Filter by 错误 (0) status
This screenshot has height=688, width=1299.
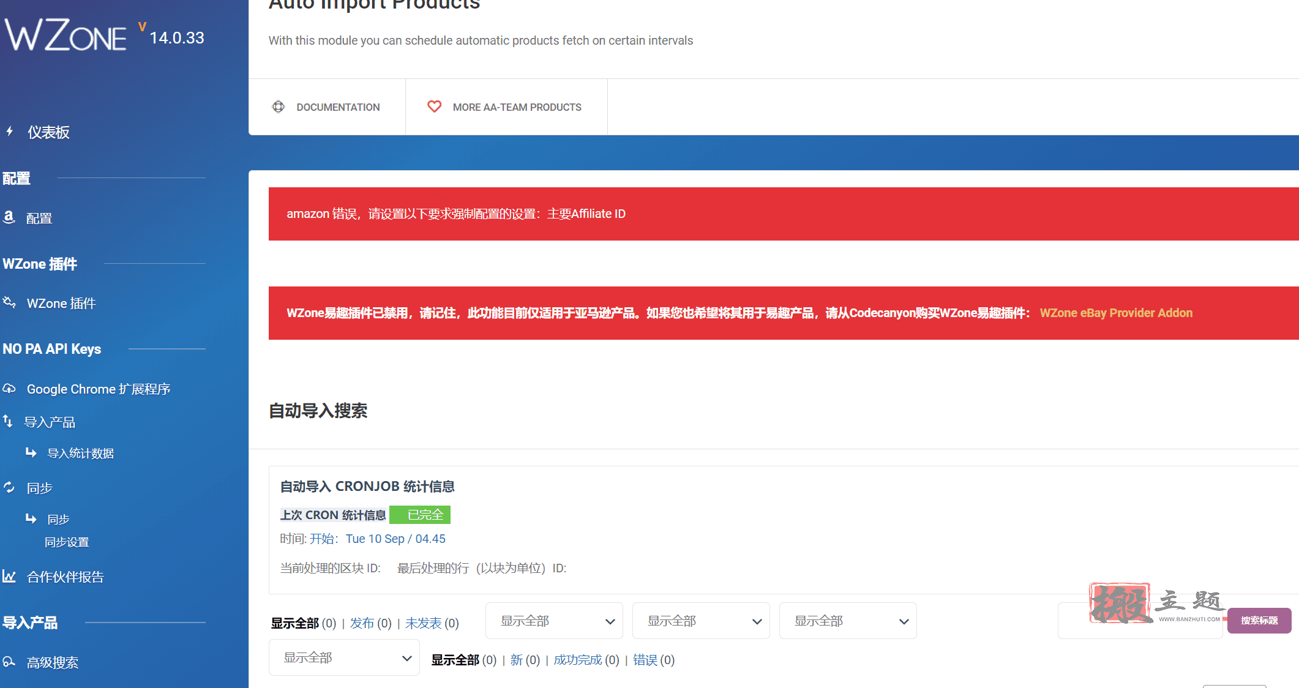[653, 660]
